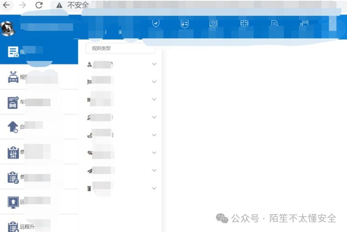
Task: Select the shield with list icon in top bar
Action: click(184, 23)
